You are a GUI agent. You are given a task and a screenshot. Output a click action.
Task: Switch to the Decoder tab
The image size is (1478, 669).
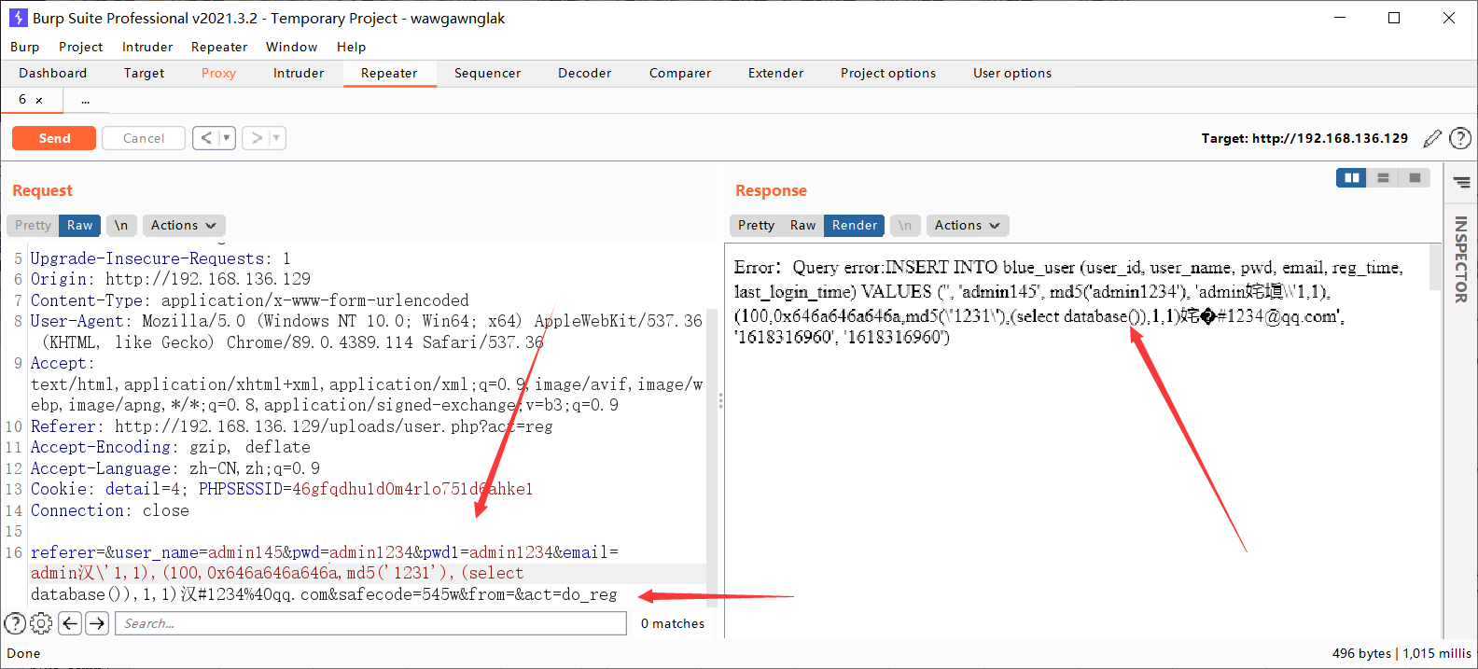point(585,73)
